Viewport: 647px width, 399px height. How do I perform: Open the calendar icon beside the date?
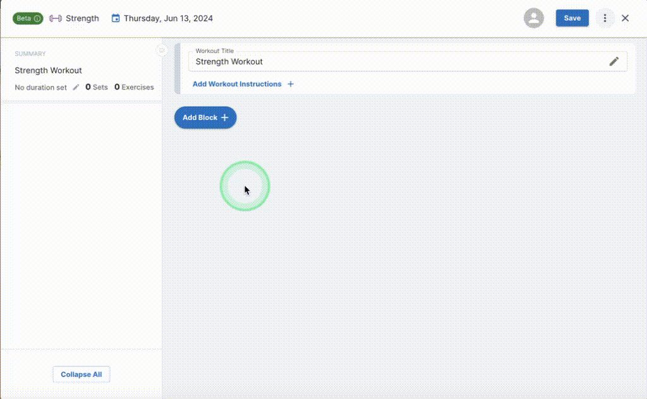pyautogui.click(x=115, y=18)
